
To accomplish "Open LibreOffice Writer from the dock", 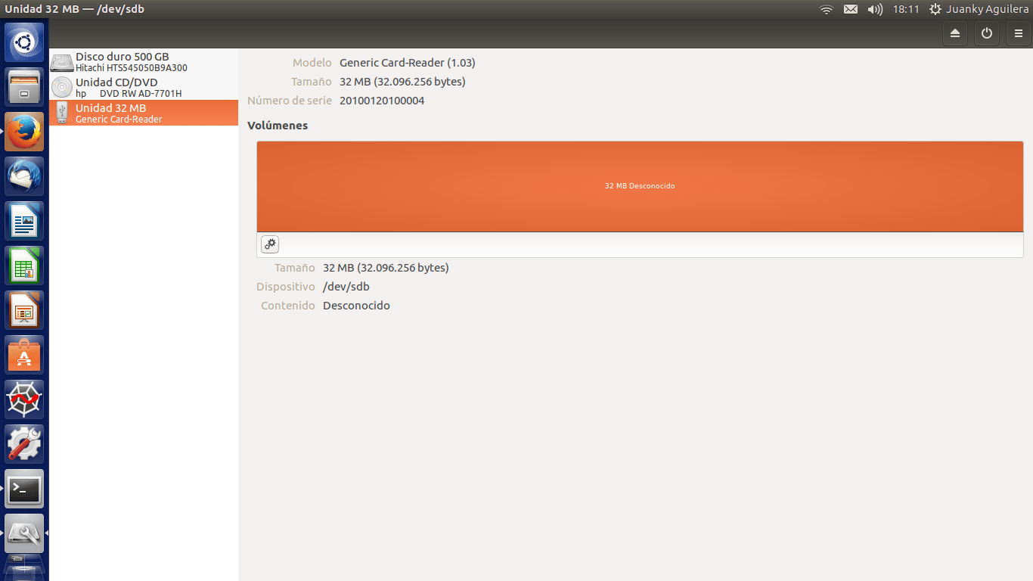I will point(24,220).
